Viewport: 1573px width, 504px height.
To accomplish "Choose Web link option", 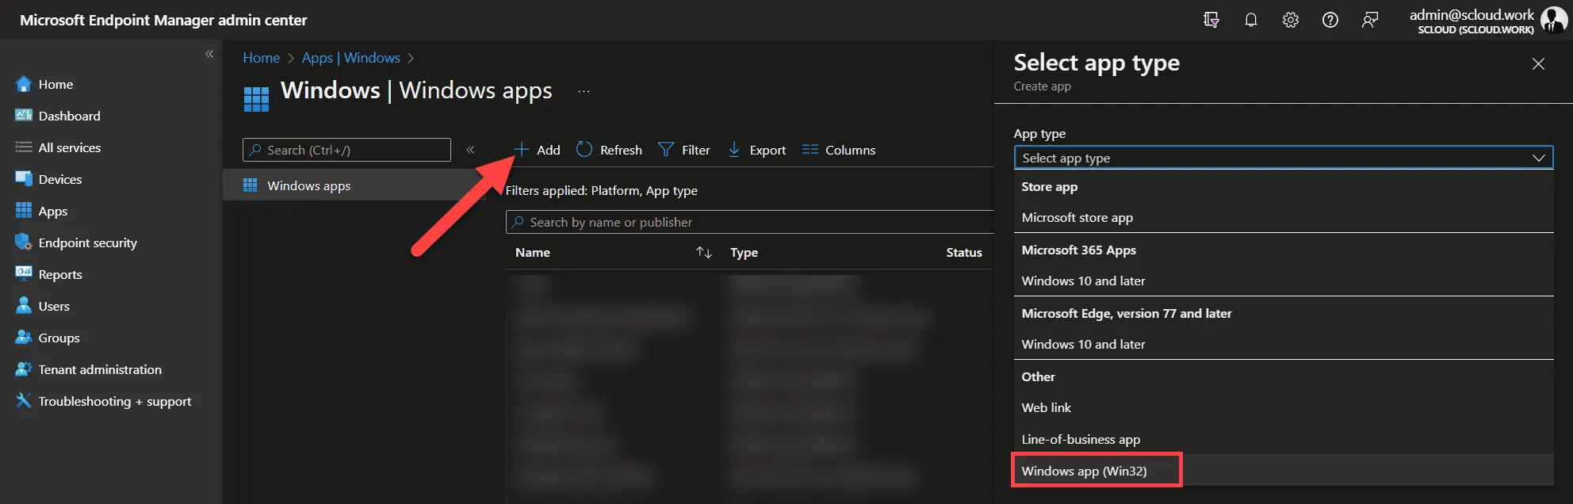I will click(1283, 407).
